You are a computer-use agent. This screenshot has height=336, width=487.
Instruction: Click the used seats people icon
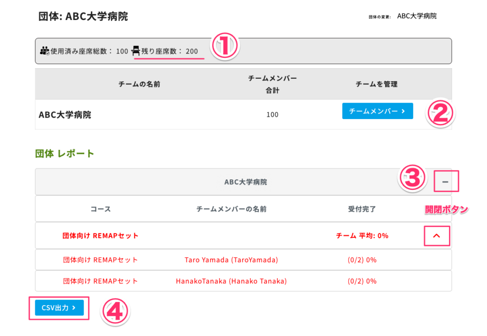44,51
